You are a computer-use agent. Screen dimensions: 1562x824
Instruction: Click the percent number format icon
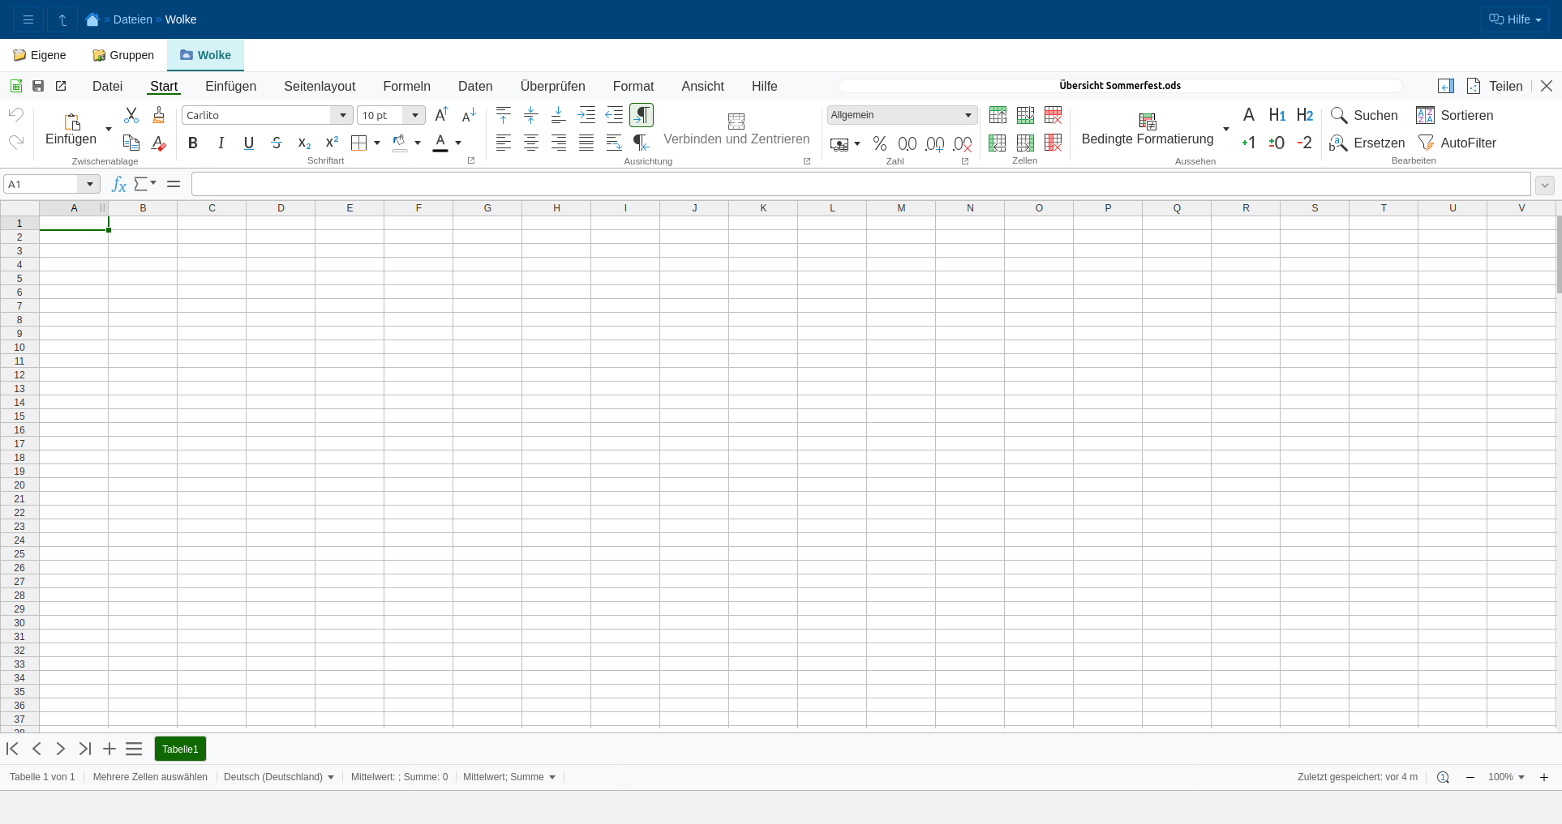879,143
